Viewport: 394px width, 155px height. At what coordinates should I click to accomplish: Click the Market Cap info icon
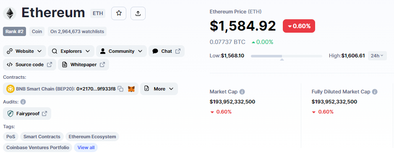(242, 92)
